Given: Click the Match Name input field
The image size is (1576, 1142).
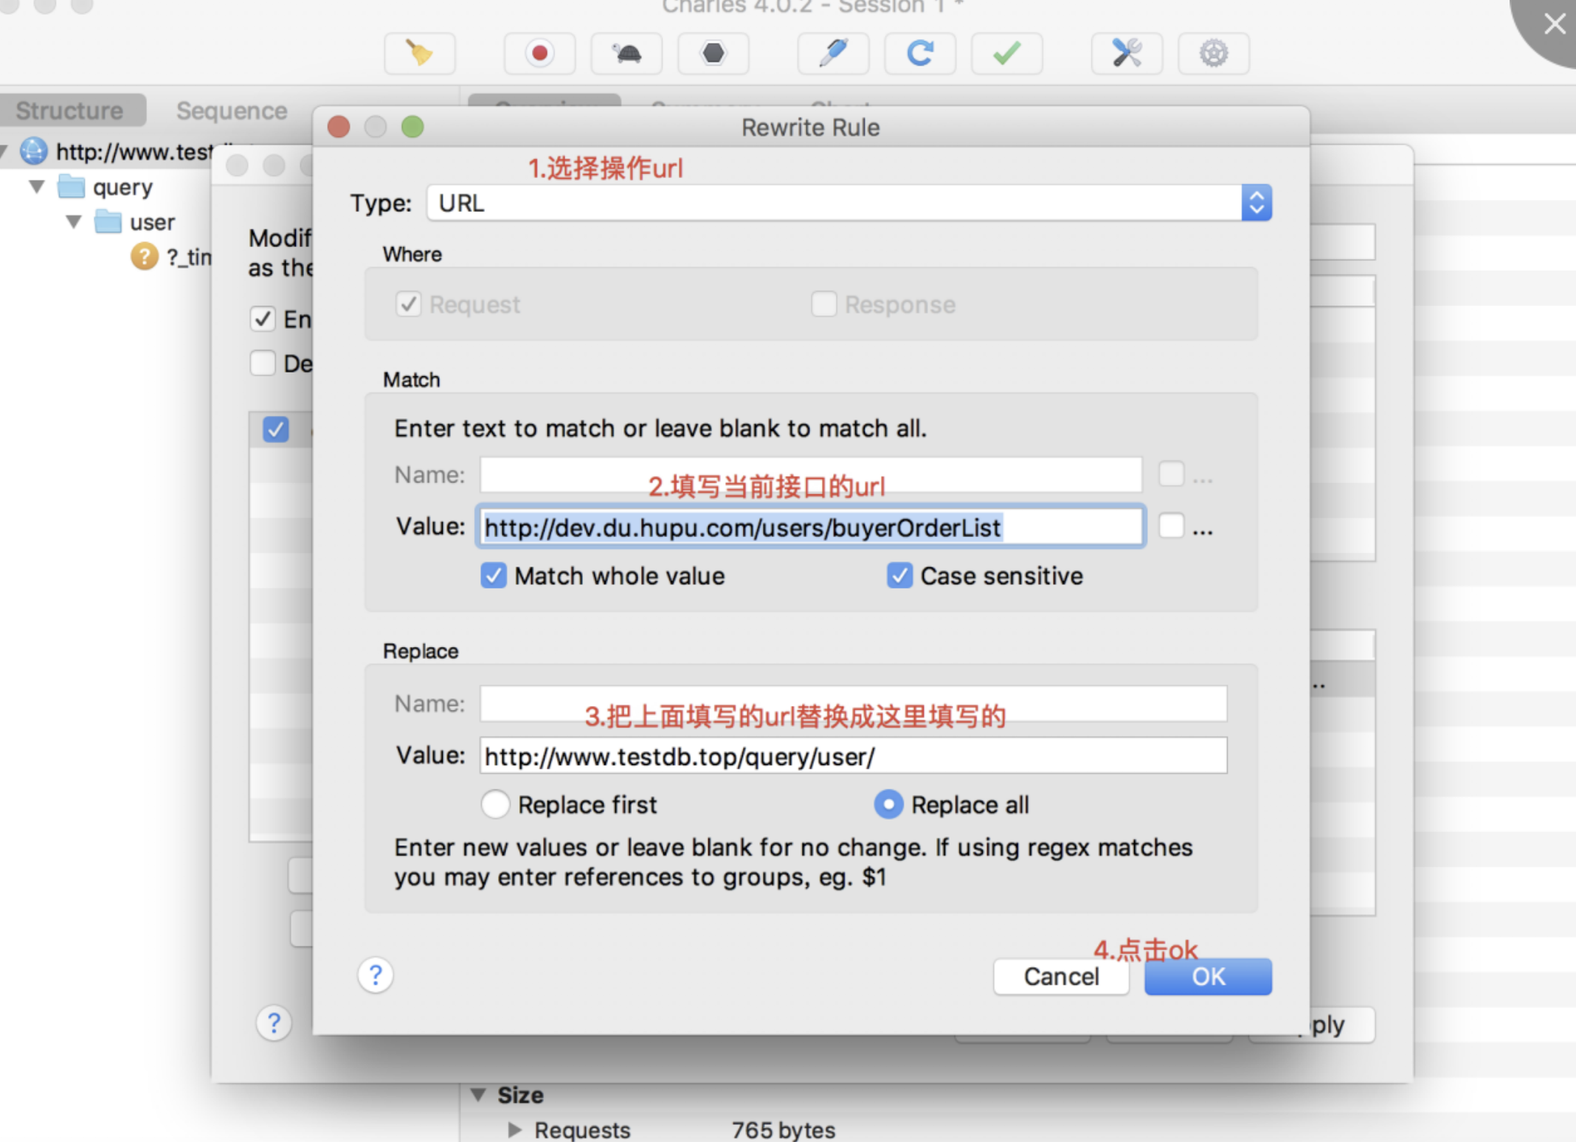Looking at the screenshot, I should coord(811,474).
